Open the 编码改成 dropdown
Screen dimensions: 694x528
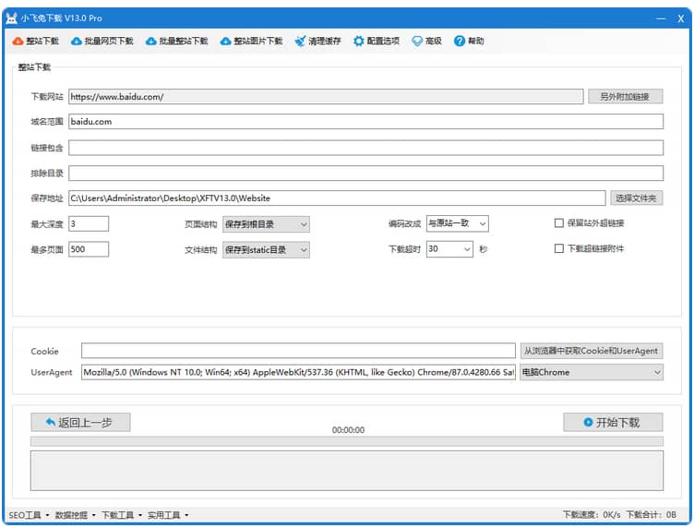457,223
